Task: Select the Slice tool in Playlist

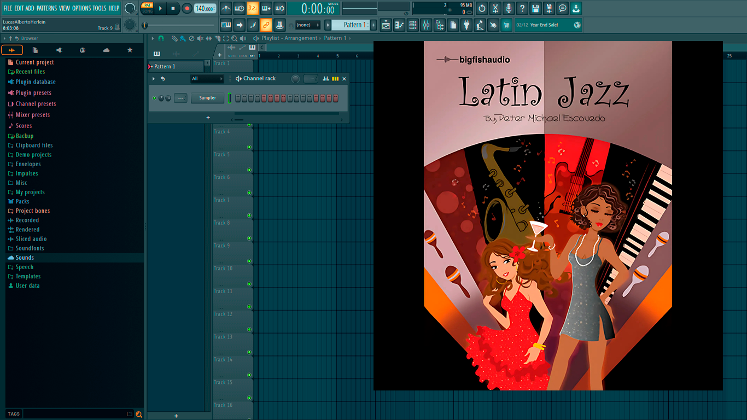Action: pos(217,38)
